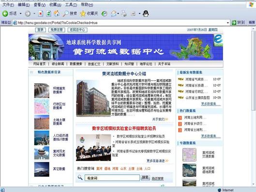Open 山东省土壤类型图 dataset entry

[197, 98]
